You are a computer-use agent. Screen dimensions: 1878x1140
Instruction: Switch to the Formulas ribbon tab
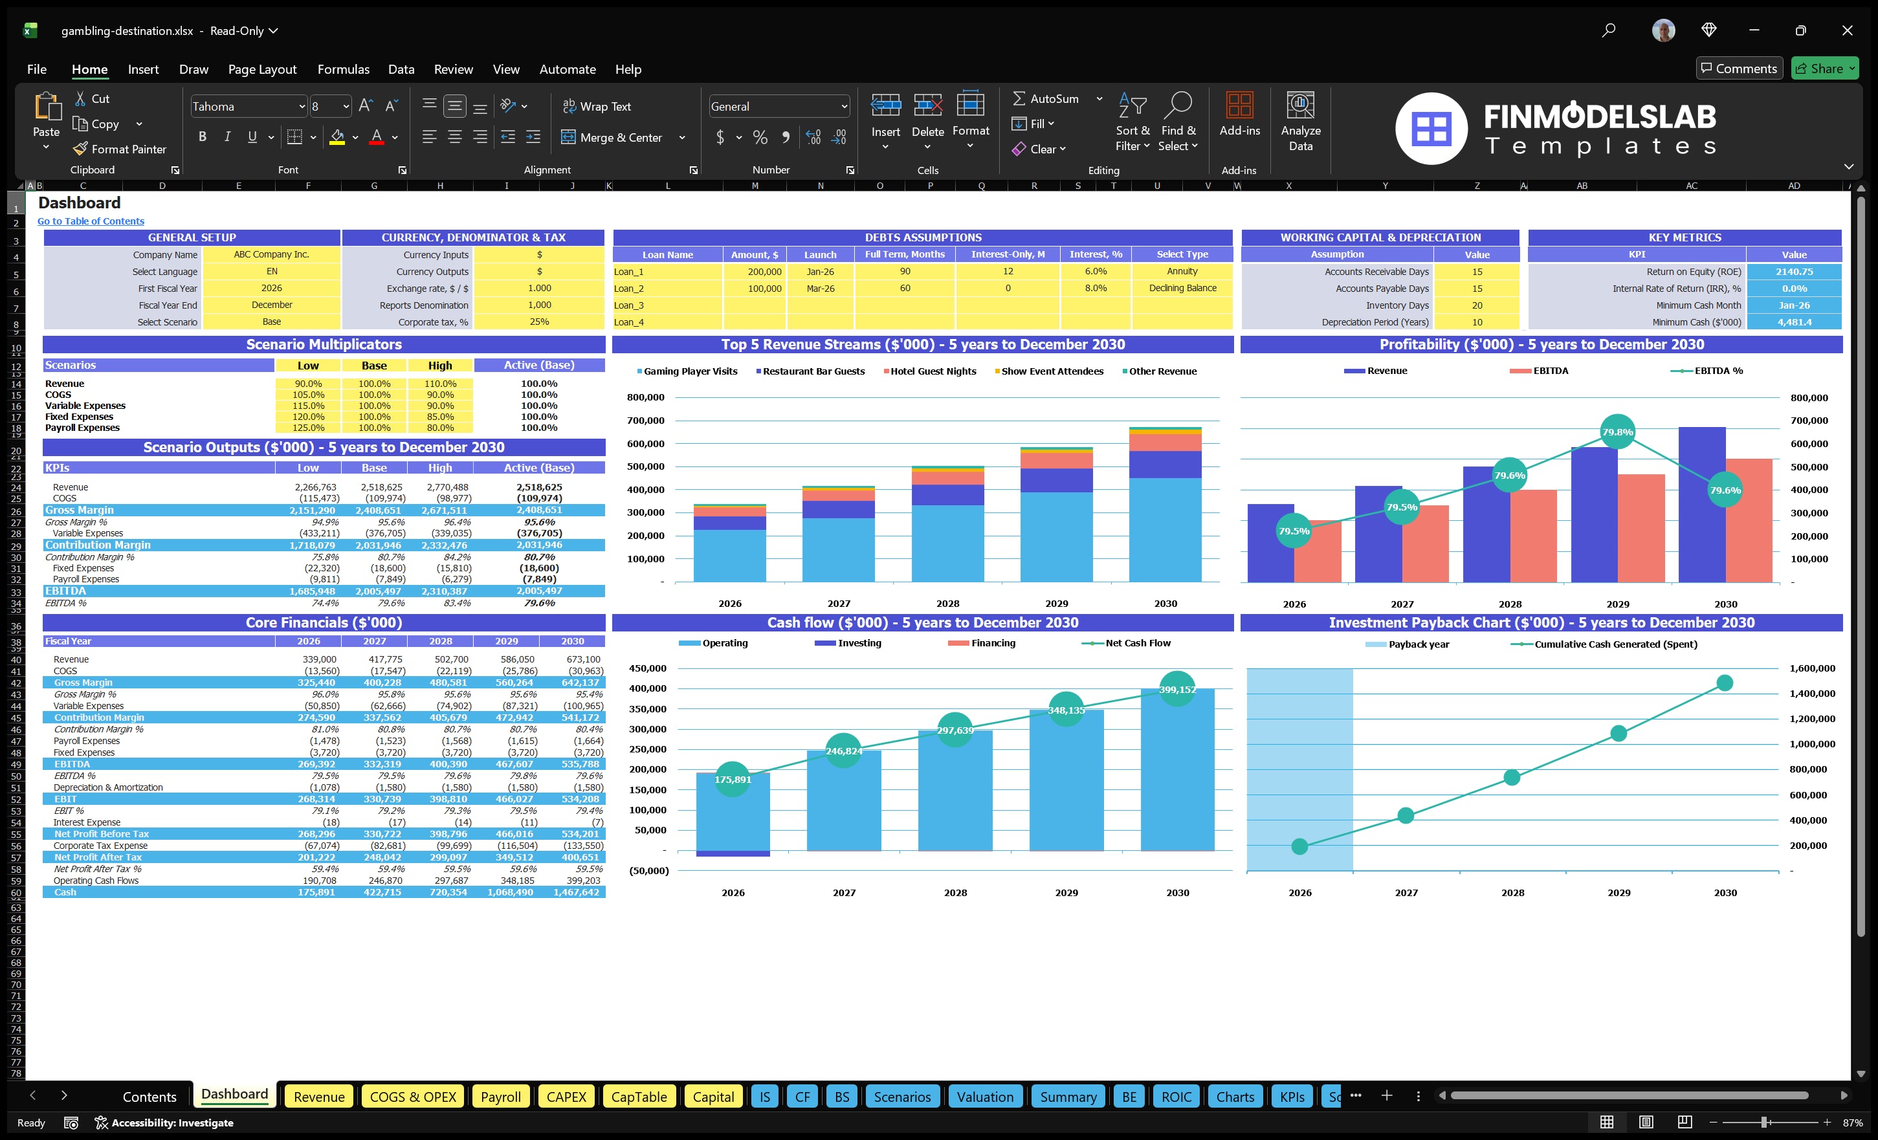click(343, 69)
